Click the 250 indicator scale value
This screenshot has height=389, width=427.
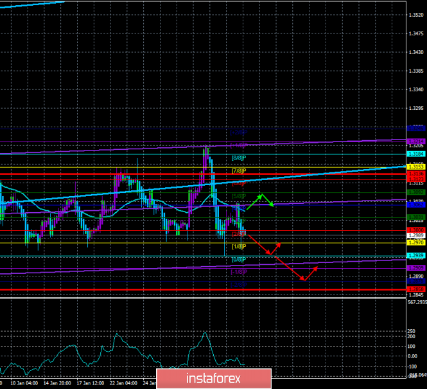[x=411, y=331]
